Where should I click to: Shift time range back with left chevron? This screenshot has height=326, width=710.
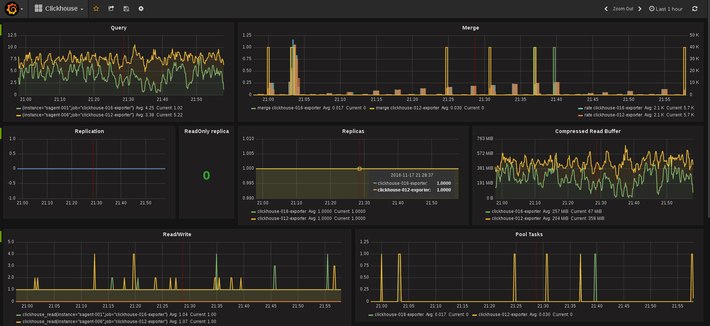[x=606, y=9]
